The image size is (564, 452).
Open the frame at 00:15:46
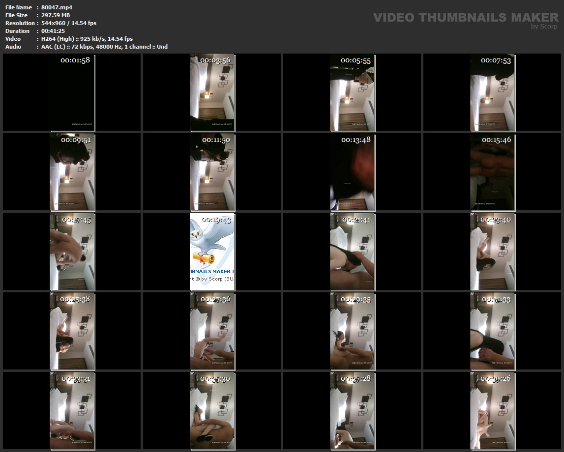pyautogui.click(x=493, y=172)
